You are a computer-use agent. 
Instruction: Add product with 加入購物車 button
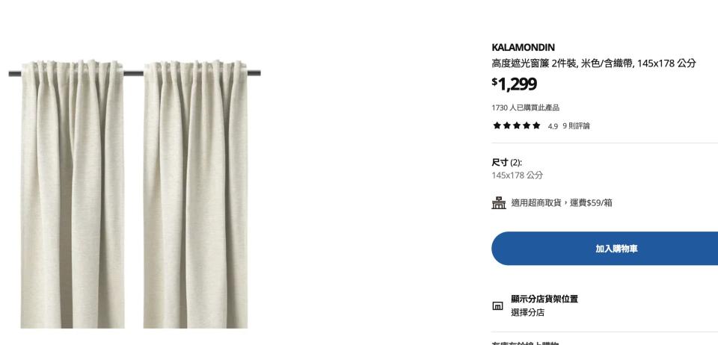tap(604, 249)
